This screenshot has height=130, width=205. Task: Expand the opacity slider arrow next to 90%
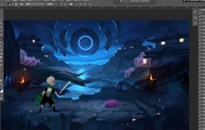[62, 5]
